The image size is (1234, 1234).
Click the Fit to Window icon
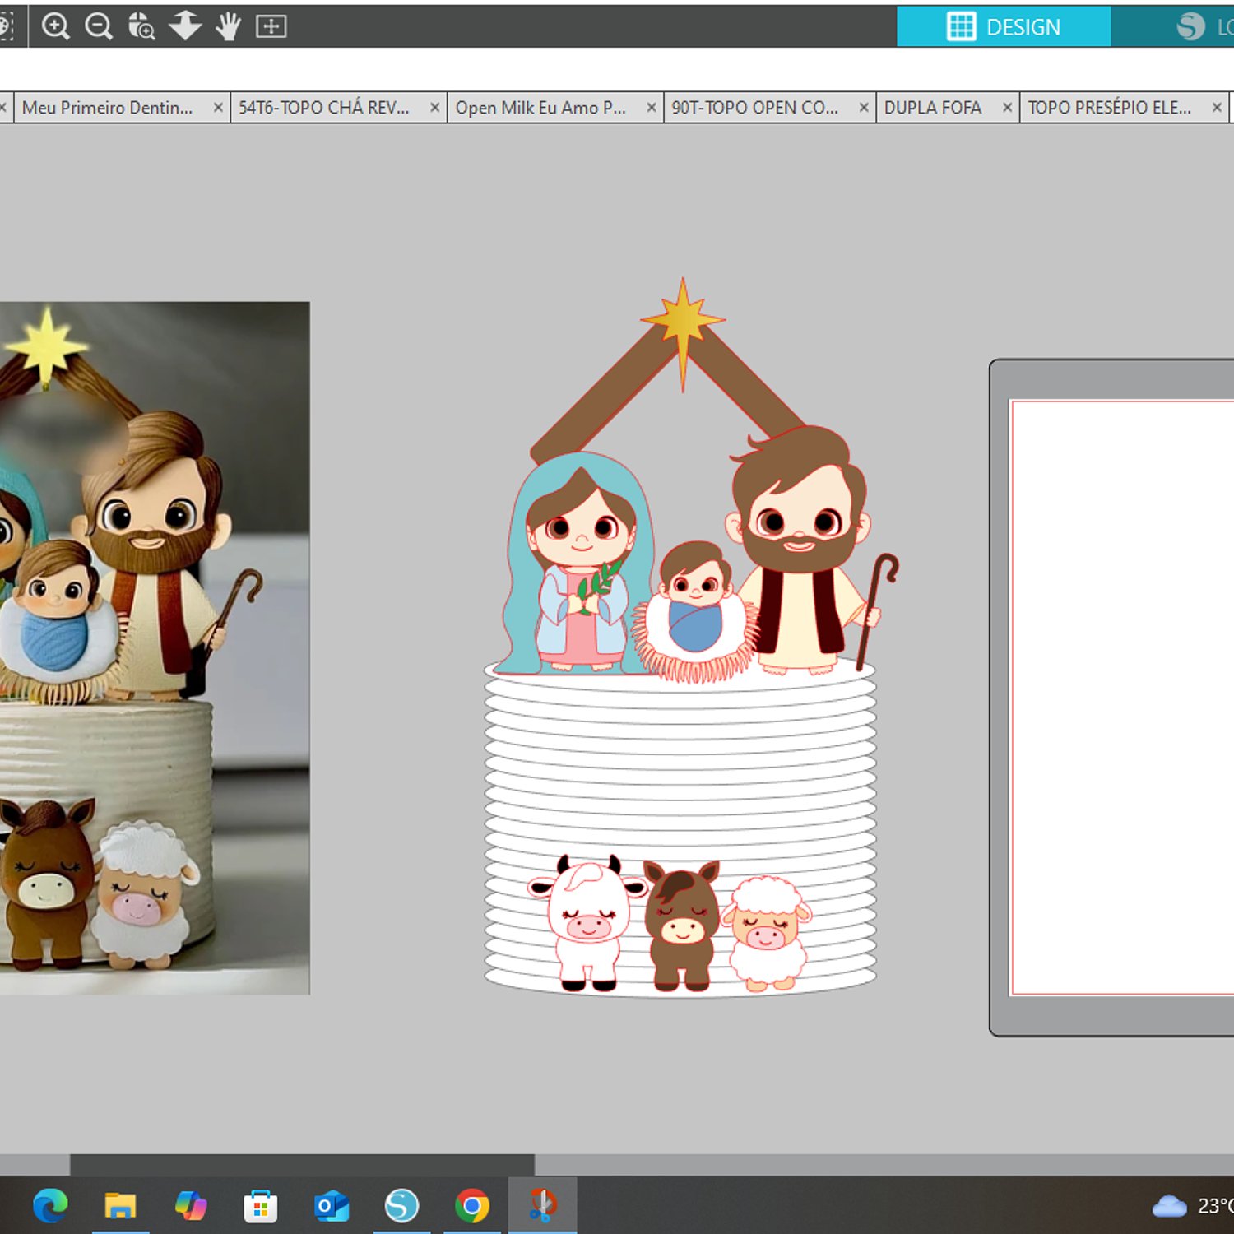(x=271, y=26)
